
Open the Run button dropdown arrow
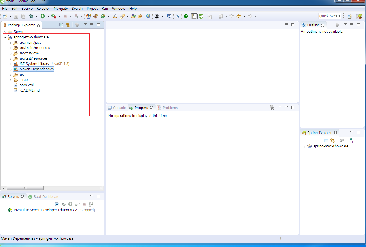click(x=48, y=16)
